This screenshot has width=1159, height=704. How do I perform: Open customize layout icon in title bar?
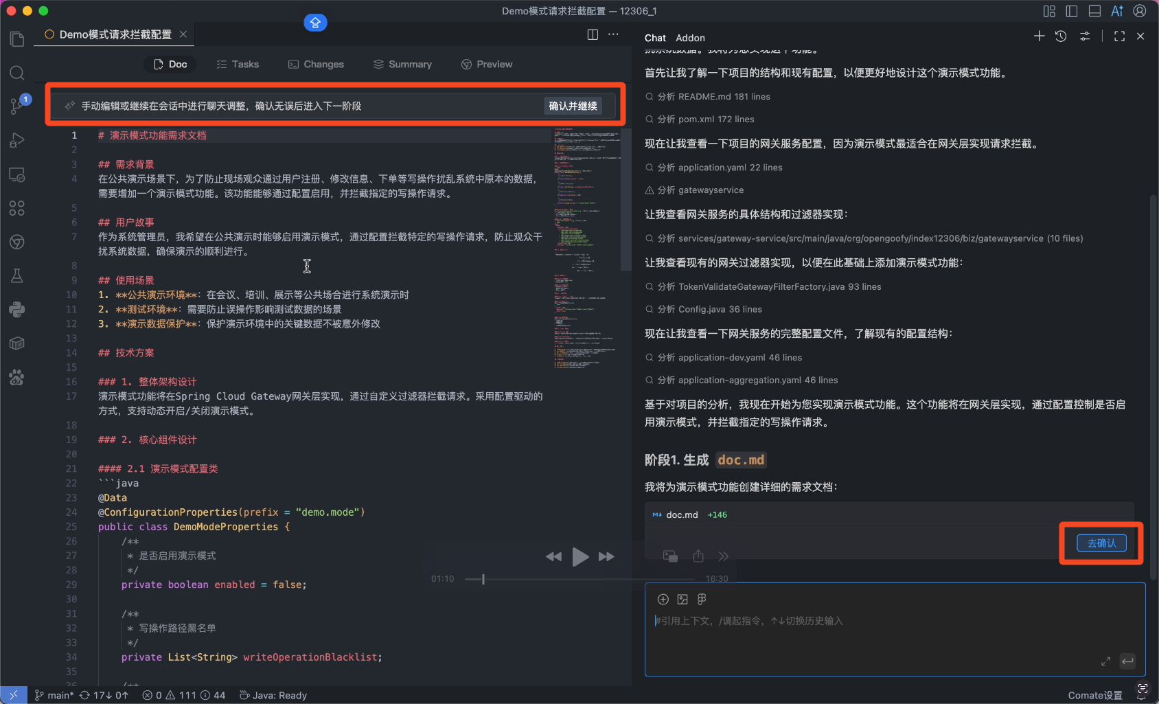tap(1049, 11)
